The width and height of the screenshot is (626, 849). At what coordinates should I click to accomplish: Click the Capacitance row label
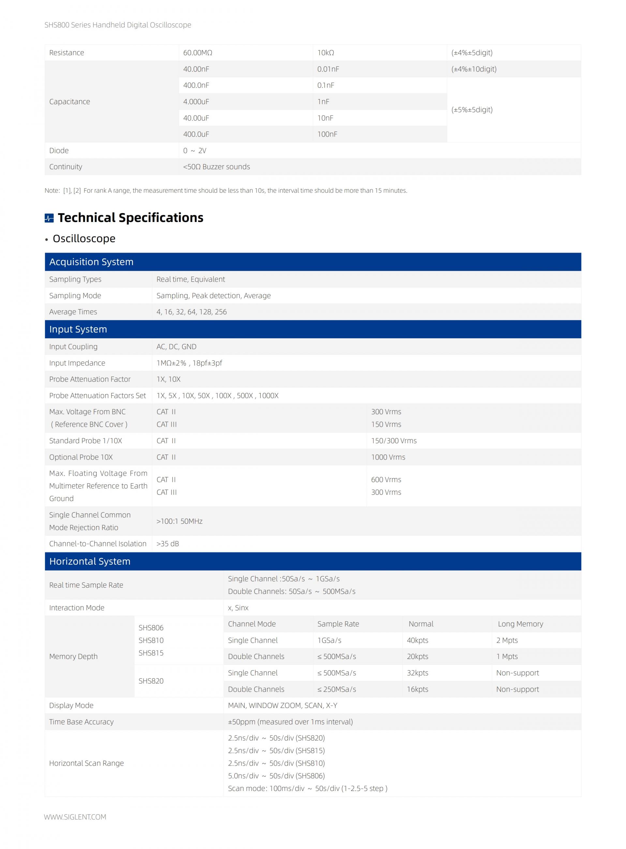click(69, 101)
